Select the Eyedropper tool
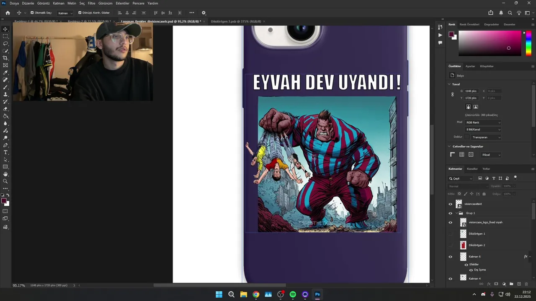Screen dimensions: 536x301 [x=5, y=73]
